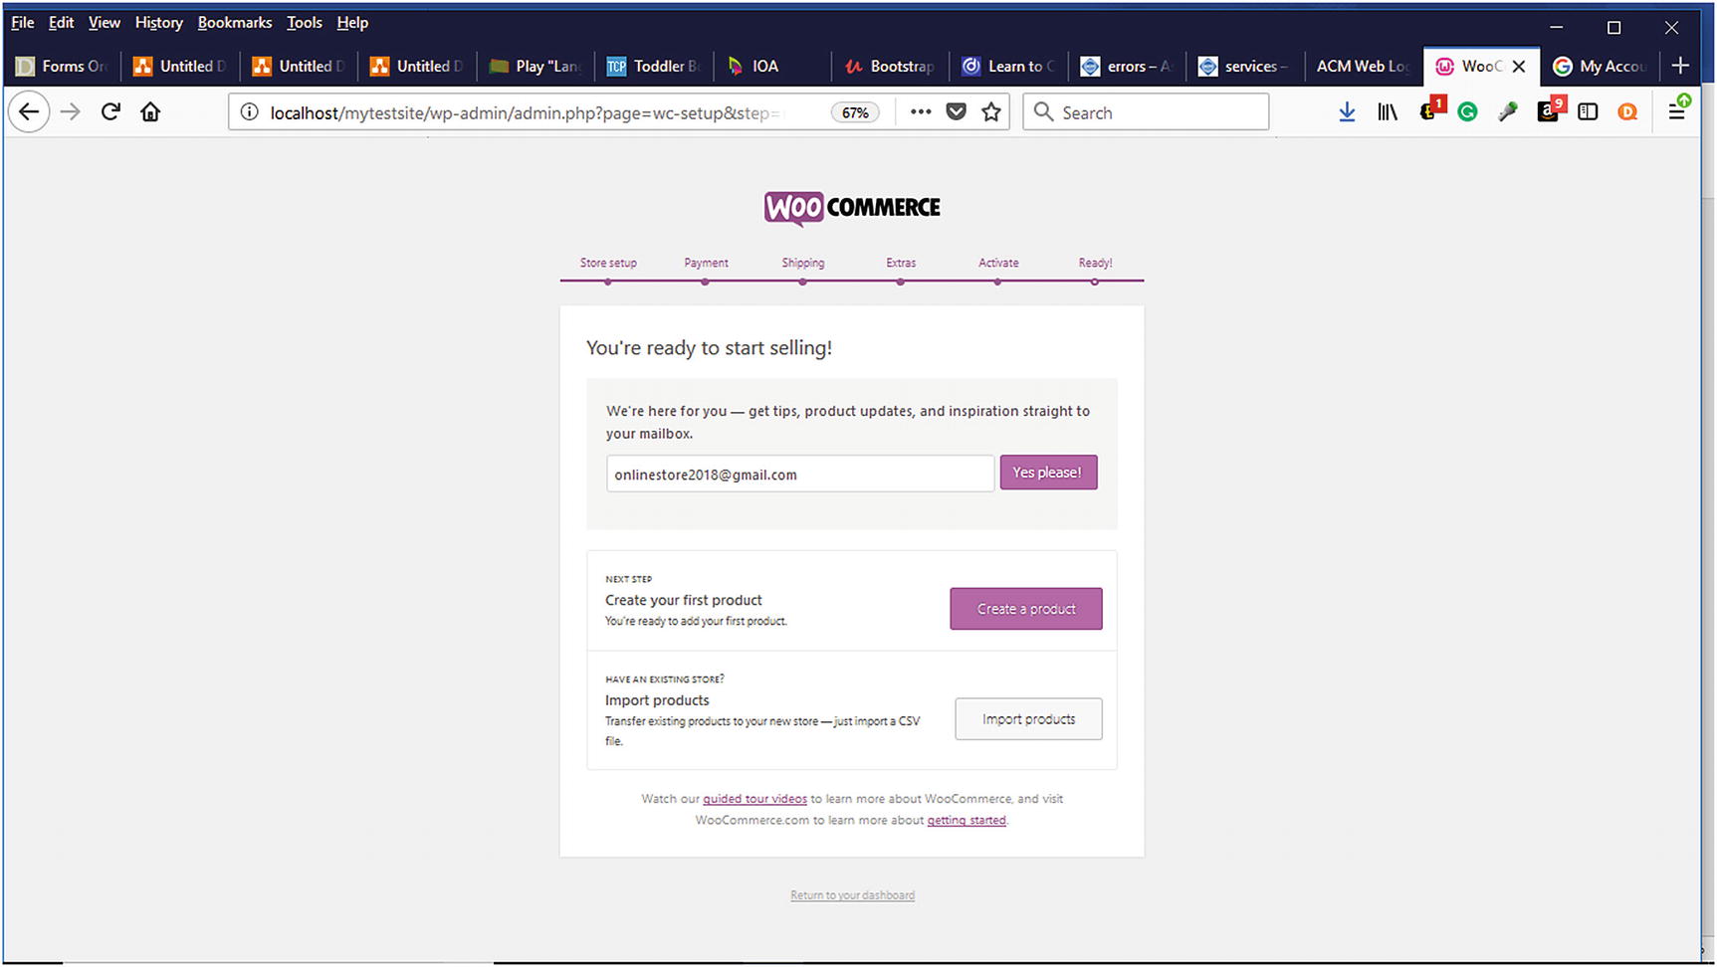The height and width of the screenshot is (967, 1717).
Task: Toggle the browser sidebar
Action: (x=1588, y=112)
